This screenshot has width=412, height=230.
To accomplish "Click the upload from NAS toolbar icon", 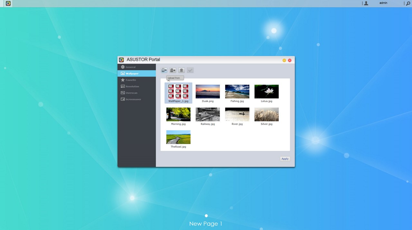I will [x=173, y=70].
